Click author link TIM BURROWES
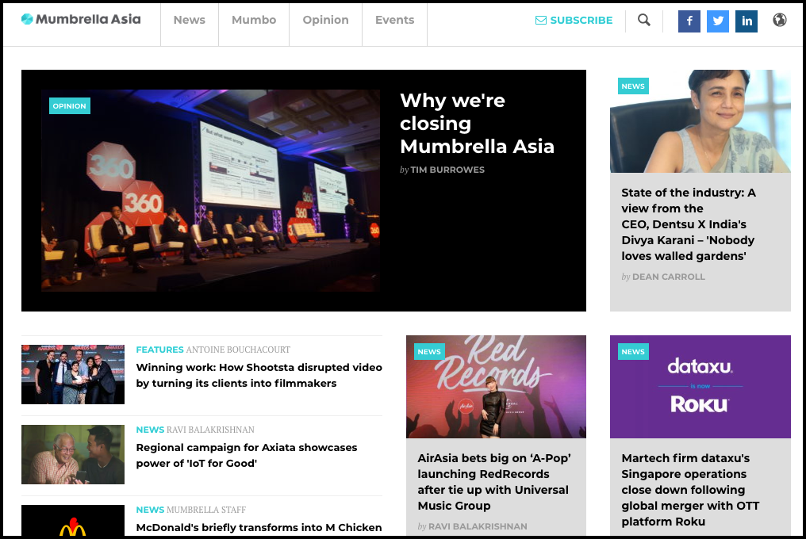The height and width of the screenshot is (539, 806). [448, 169]
